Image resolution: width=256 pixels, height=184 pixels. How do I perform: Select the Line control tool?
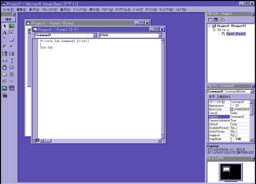tap(11, 81)
